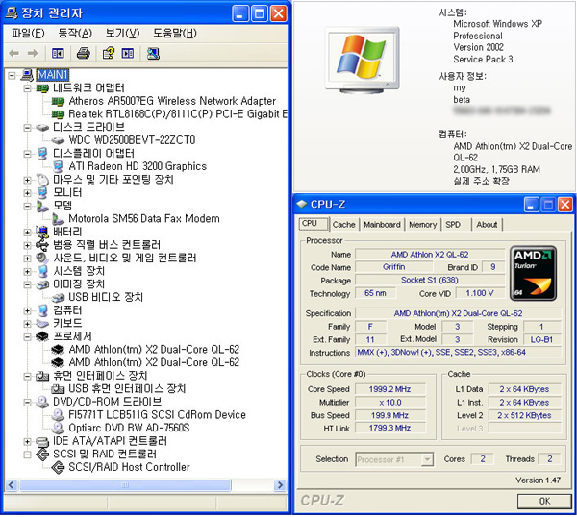Expand the 범용 직렬 버스 컨트롤러 node
Viewport: 577px width, 517px height.
(x=27, y=245)
